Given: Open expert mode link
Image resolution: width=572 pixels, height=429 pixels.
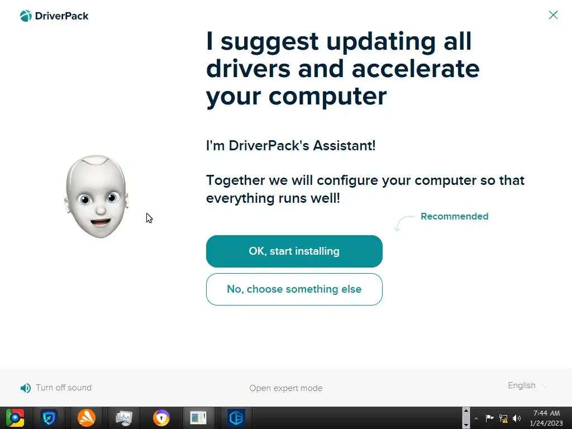Looking at the screenshot, I should click(285, 388).
